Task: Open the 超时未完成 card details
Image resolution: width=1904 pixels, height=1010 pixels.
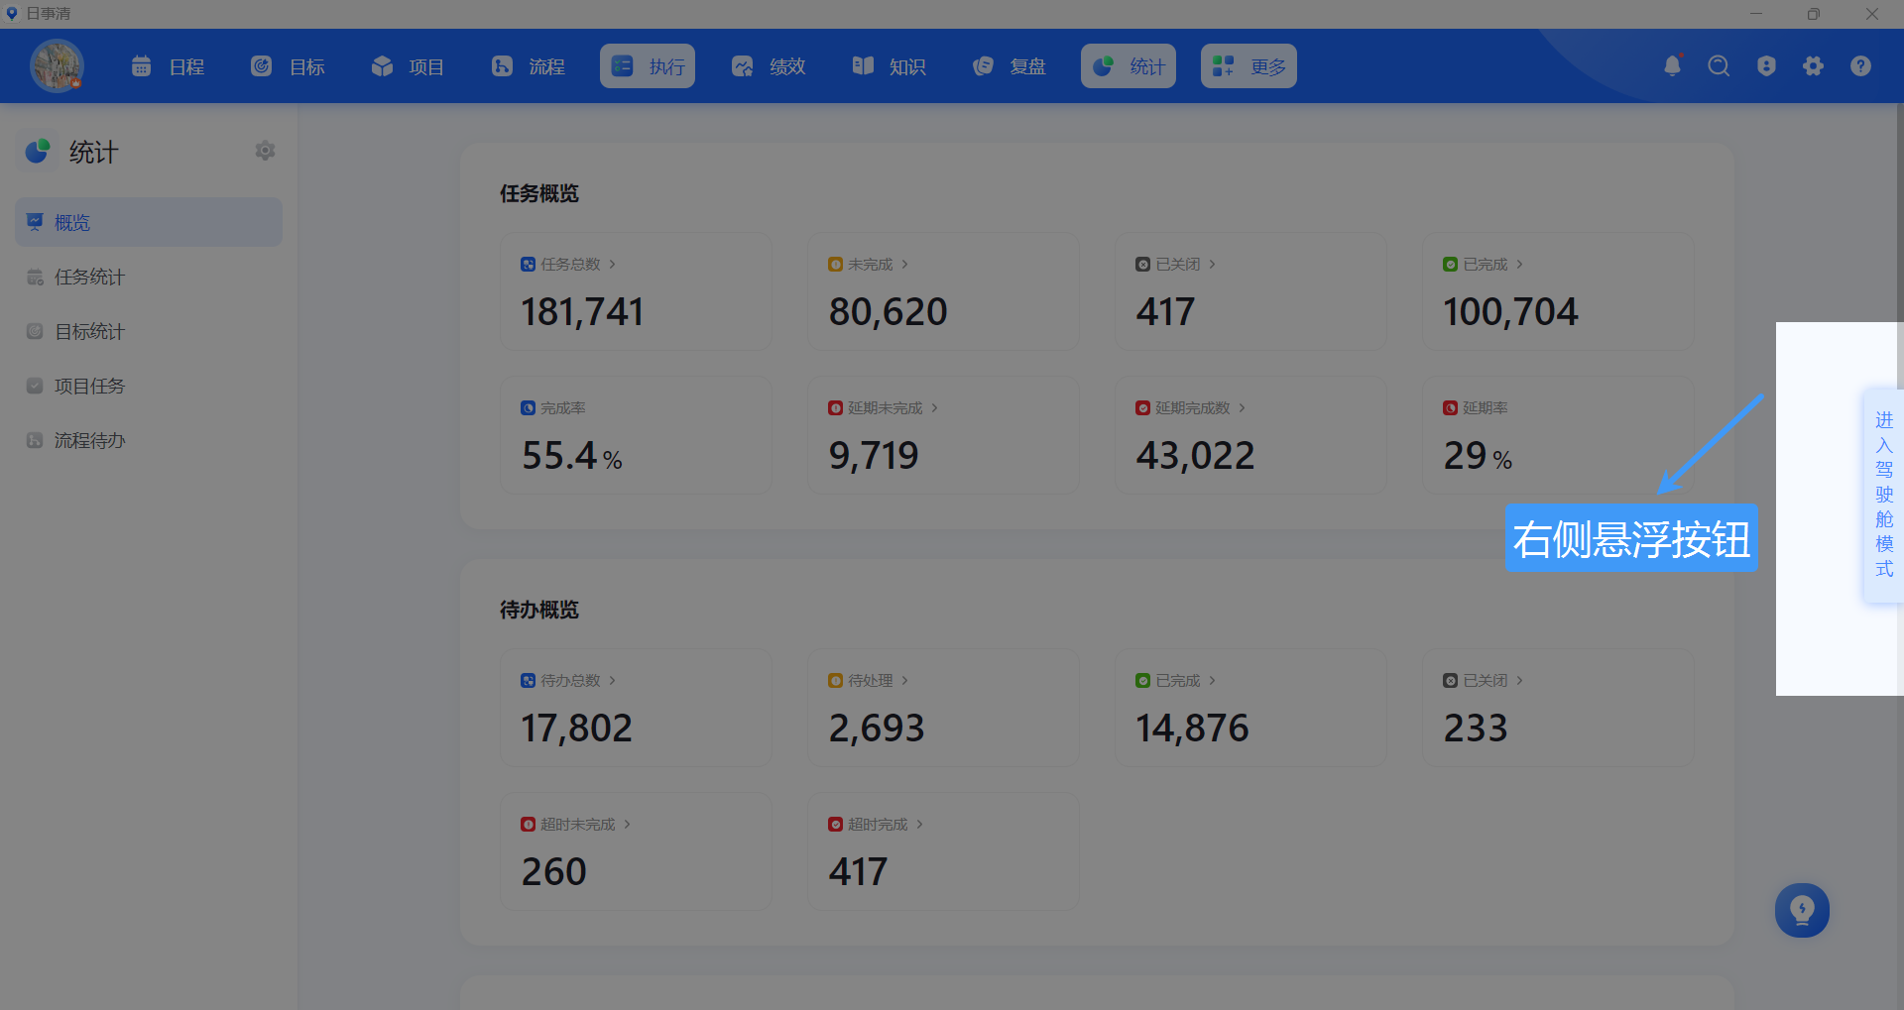Action: 576,825
